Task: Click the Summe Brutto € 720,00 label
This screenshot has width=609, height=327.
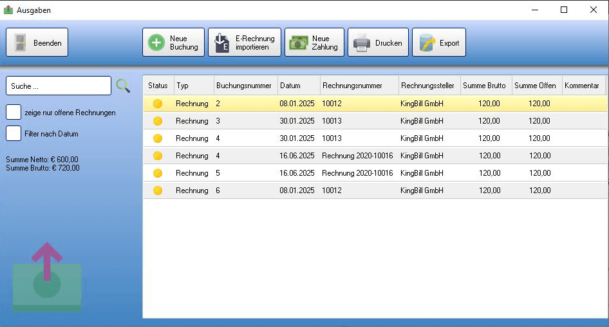Action: 42,168
